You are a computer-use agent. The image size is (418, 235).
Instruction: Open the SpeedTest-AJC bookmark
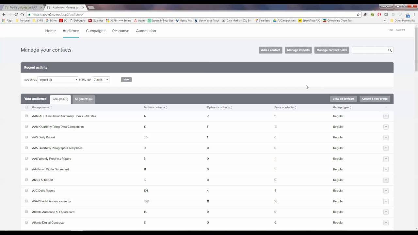tap(309, 21)
